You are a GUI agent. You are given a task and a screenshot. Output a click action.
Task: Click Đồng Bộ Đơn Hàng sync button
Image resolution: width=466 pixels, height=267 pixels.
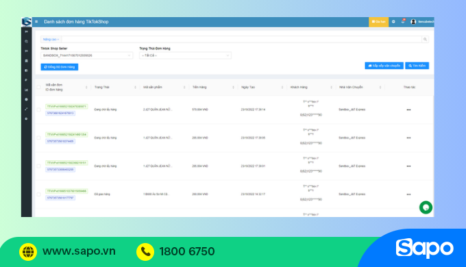pos(60,67)
